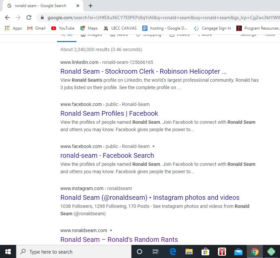Open Ronald Seam Stockroom Clerk LinkedIn result
Image resolution: width=280 pixels, height=258 pixels.
click(144, 71)
